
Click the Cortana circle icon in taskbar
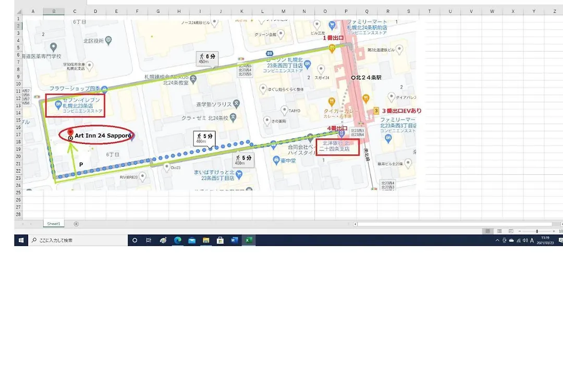(134, 240)
